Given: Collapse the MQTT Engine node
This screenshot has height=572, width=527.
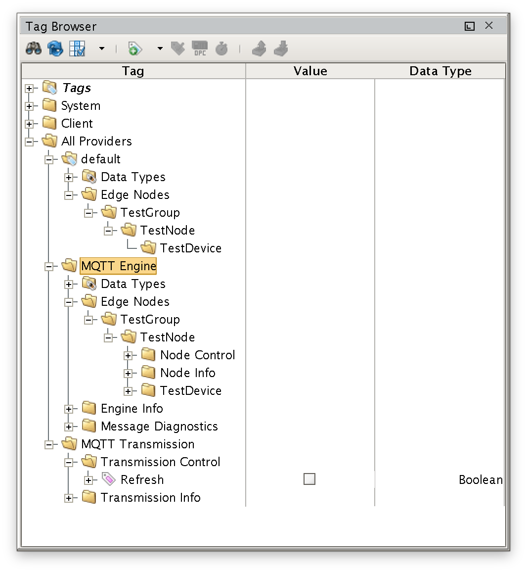Looking at the screenshot, I should pyautogui.click(x=49, y=266).
